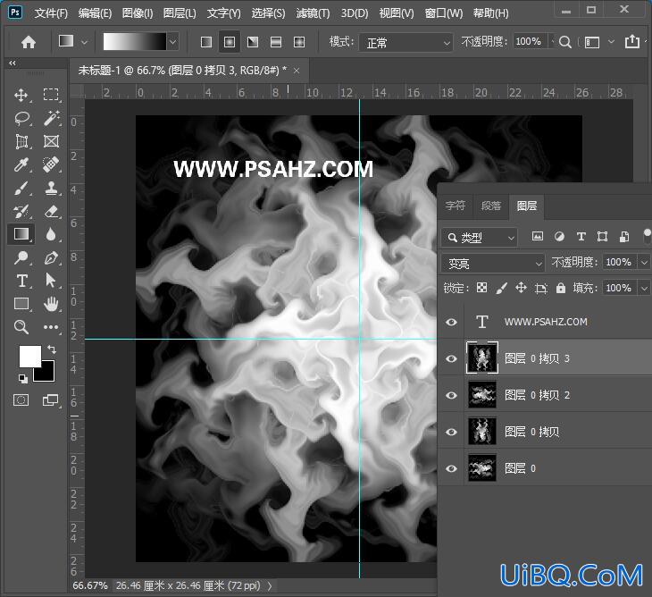The width and height of the screenshot is (652, 597).
Task: Open the 文件(F) menu
Action: 51,13
